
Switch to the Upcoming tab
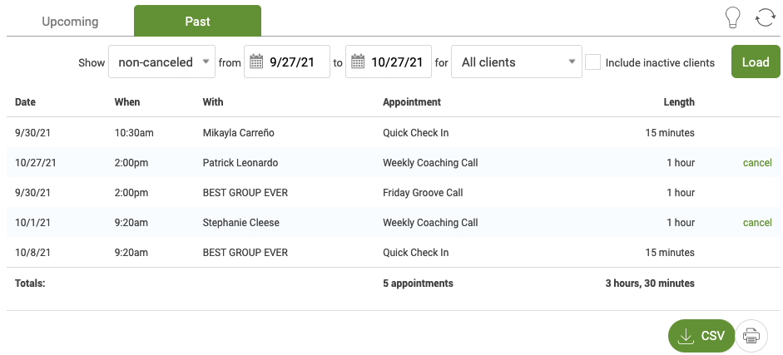70,22
